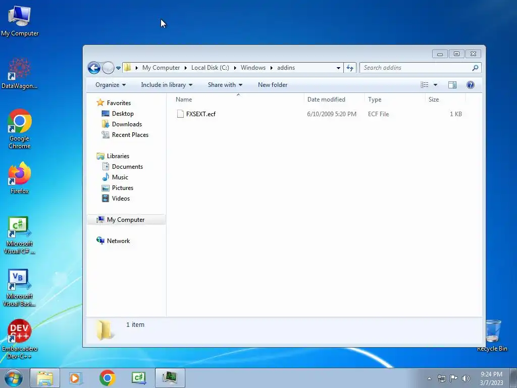Open the volume control tray icon
Screen dimensions: 517x388
(466, 378)
